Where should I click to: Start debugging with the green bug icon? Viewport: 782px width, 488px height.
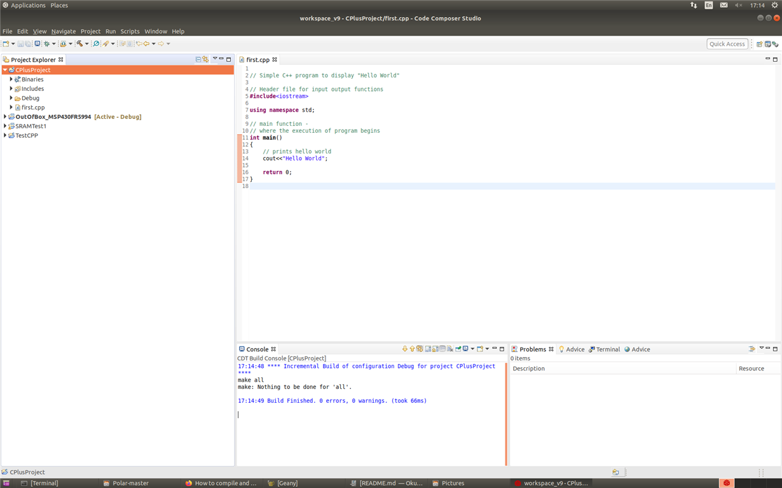(46, 44)
